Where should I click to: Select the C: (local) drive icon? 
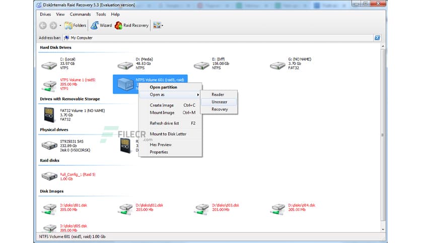(49, 65)
